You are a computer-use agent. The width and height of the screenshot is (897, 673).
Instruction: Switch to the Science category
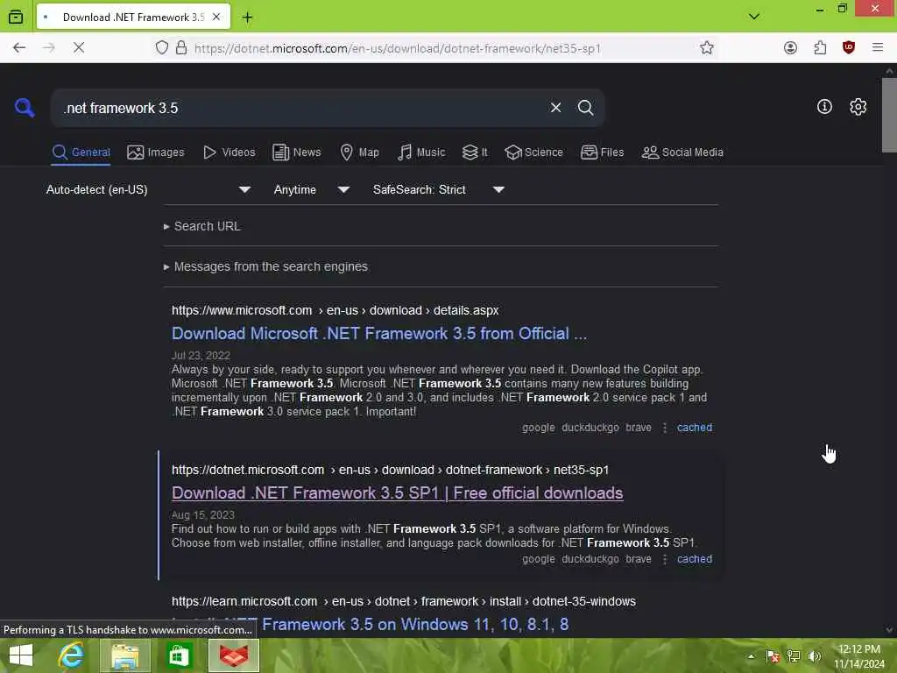[534, 152]
